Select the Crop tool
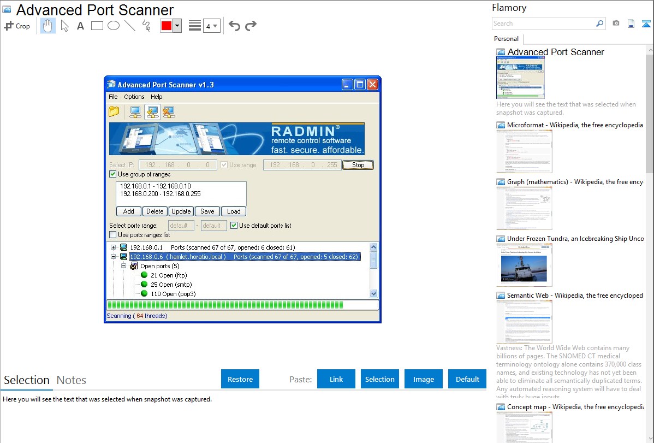Viewport: 654px width, 443px height. click(x=17, y=26)
